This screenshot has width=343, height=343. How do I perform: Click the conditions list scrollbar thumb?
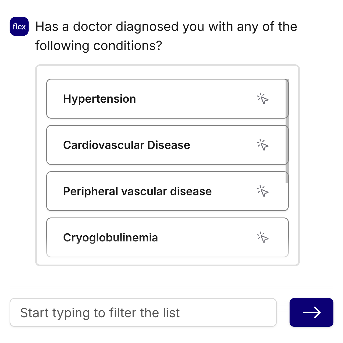[x=287, y=130]
